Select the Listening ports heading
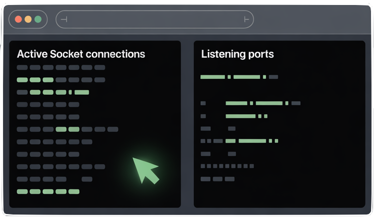The width and height of the screenshot is (375, 219). pos(237,54)
